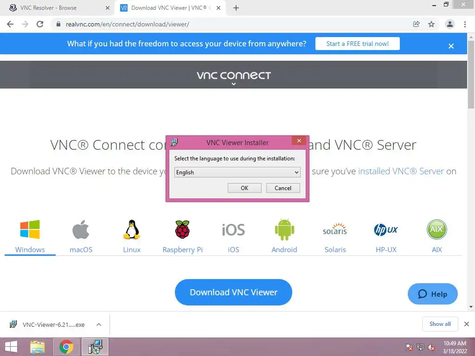Dismiss the blue promo banner
The image size is (475, 356).
[451, 46]
